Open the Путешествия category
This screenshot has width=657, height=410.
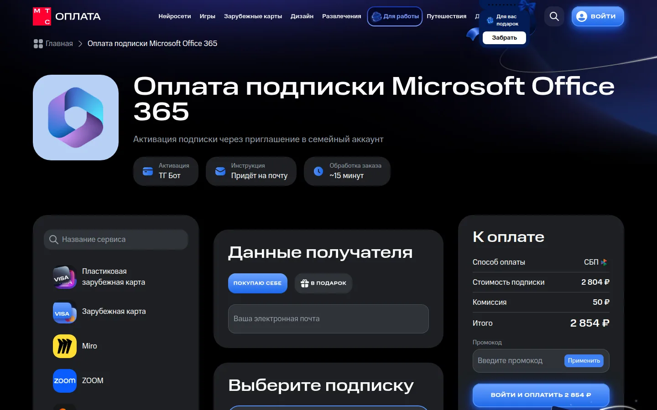pos(447,16)
